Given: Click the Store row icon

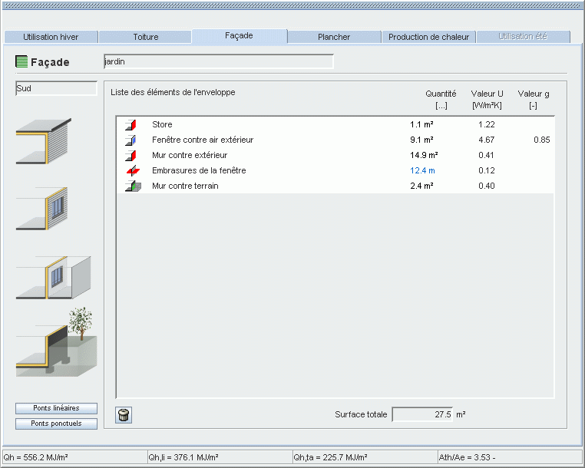Looking at the screenshot, I should (131, 124).
